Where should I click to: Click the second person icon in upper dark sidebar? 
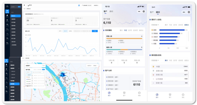[7, 15]
